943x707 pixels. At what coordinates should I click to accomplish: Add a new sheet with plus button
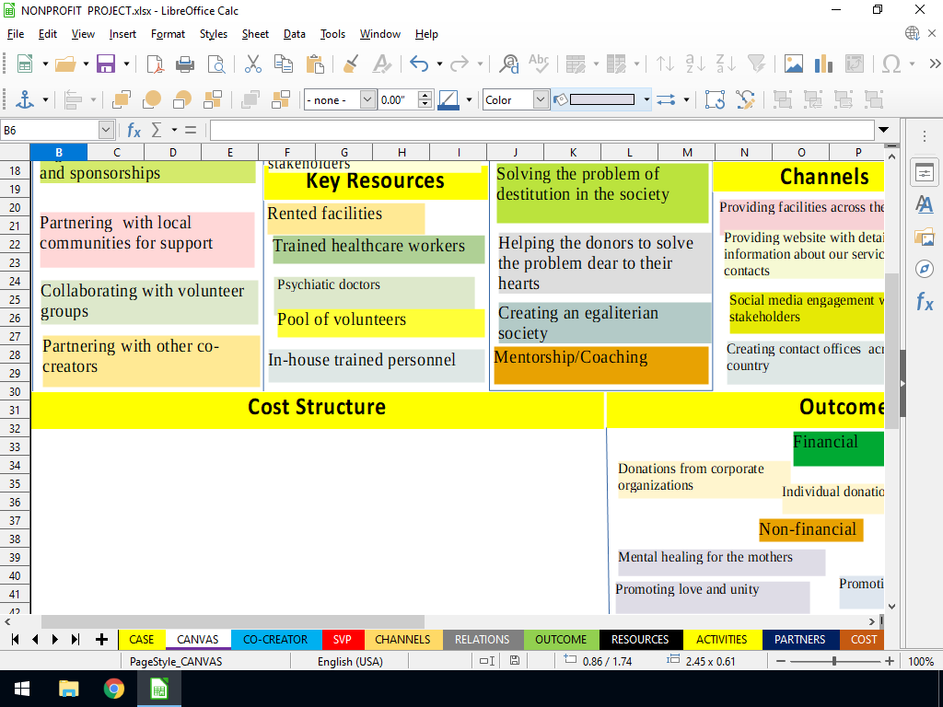pos(101,639)
